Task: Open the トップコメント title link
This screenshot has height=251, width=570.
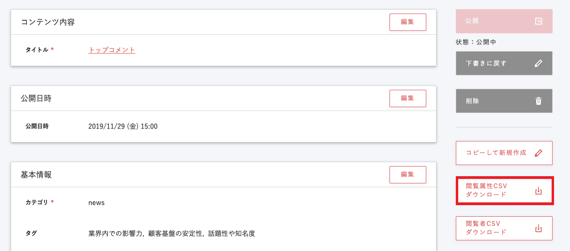Action: [x=112, y=50]
